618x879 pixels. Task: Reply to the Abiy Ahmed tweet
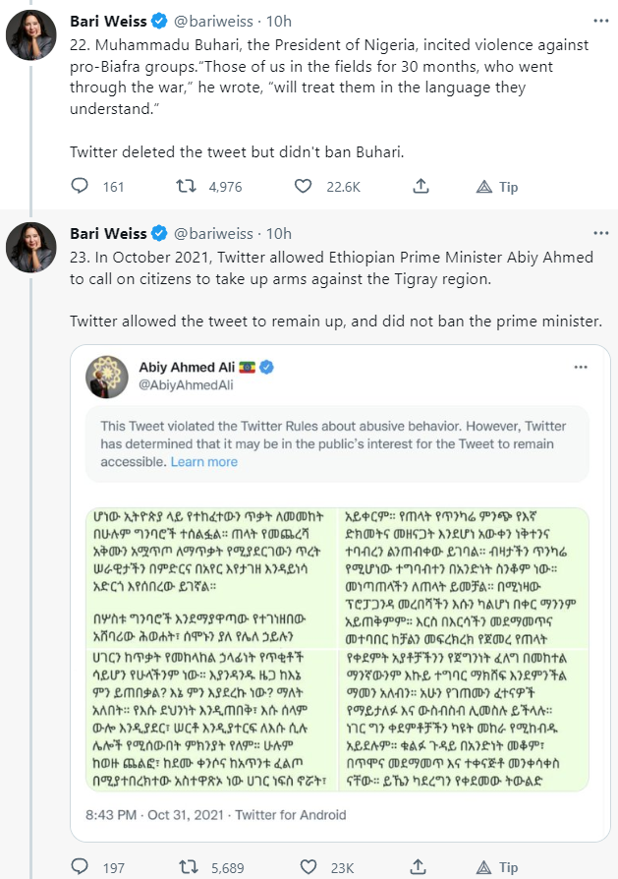tap(84, 866)
